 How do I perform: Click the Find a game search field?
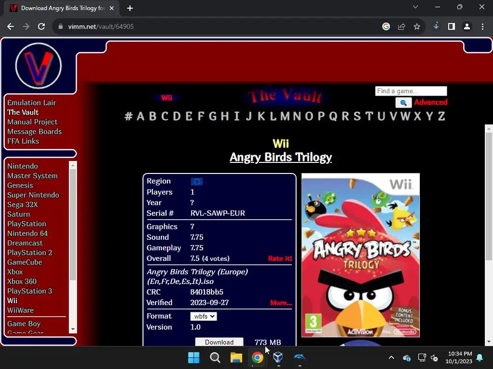(x=411, y=91)
